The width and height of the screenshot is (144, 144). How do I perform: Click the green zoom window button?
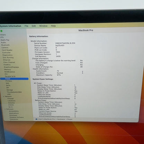(1, 31)
